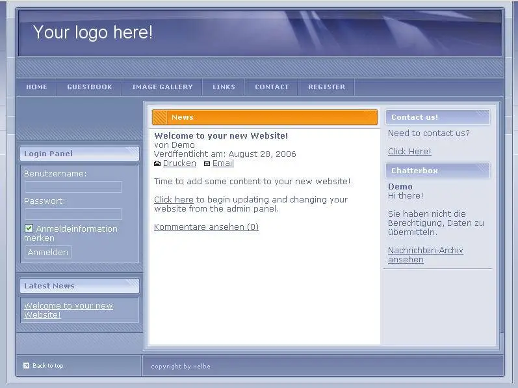The image size is (518, 388).
Task: Click 'copyright by xelbe' footer text
Action: click(181, 366)
